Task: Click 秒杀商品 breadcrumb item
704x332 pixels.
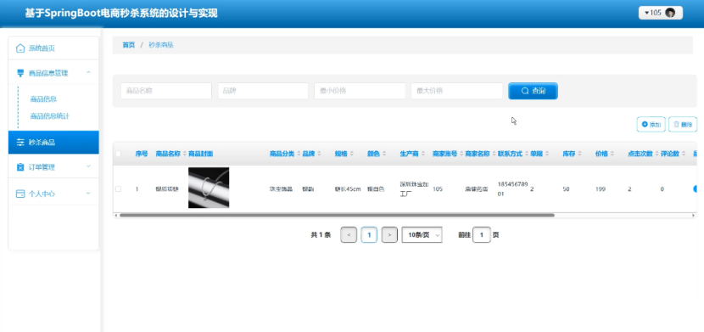Action: (161, 45)
